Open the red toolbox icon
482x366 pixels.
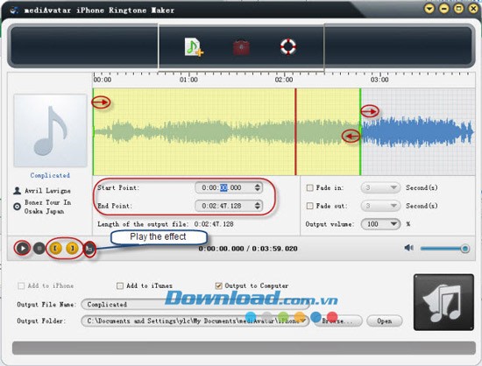241,47
